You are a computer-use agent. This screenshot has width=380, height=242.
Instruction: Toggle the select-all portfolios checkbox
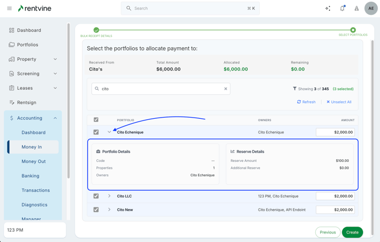(96, 120)
